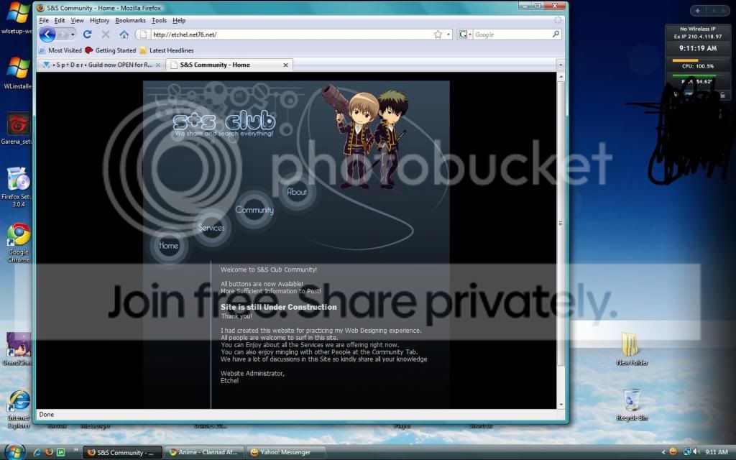Screen dimensions: 736x460
Task: Click the About navigation bubble
Action: tap(297, 191)
